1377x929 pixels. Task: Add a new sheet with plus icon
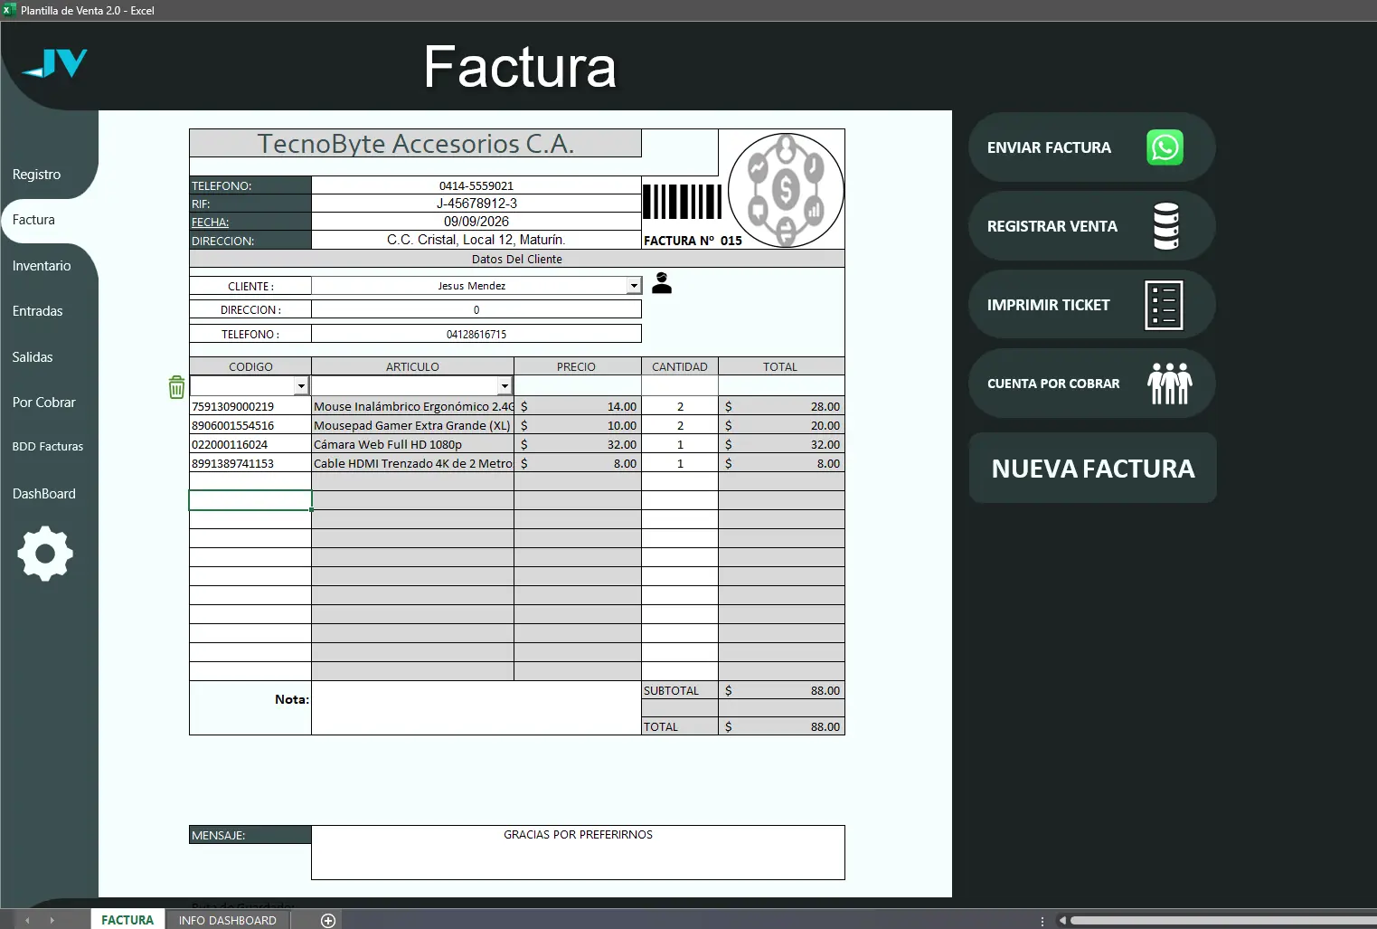click(x=328, y=920)
